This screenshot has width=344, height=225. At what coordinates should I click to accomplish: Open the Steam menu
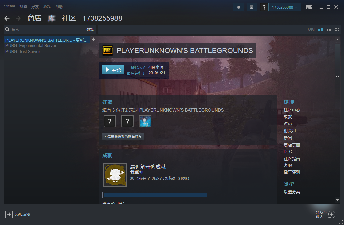(10, 6)
